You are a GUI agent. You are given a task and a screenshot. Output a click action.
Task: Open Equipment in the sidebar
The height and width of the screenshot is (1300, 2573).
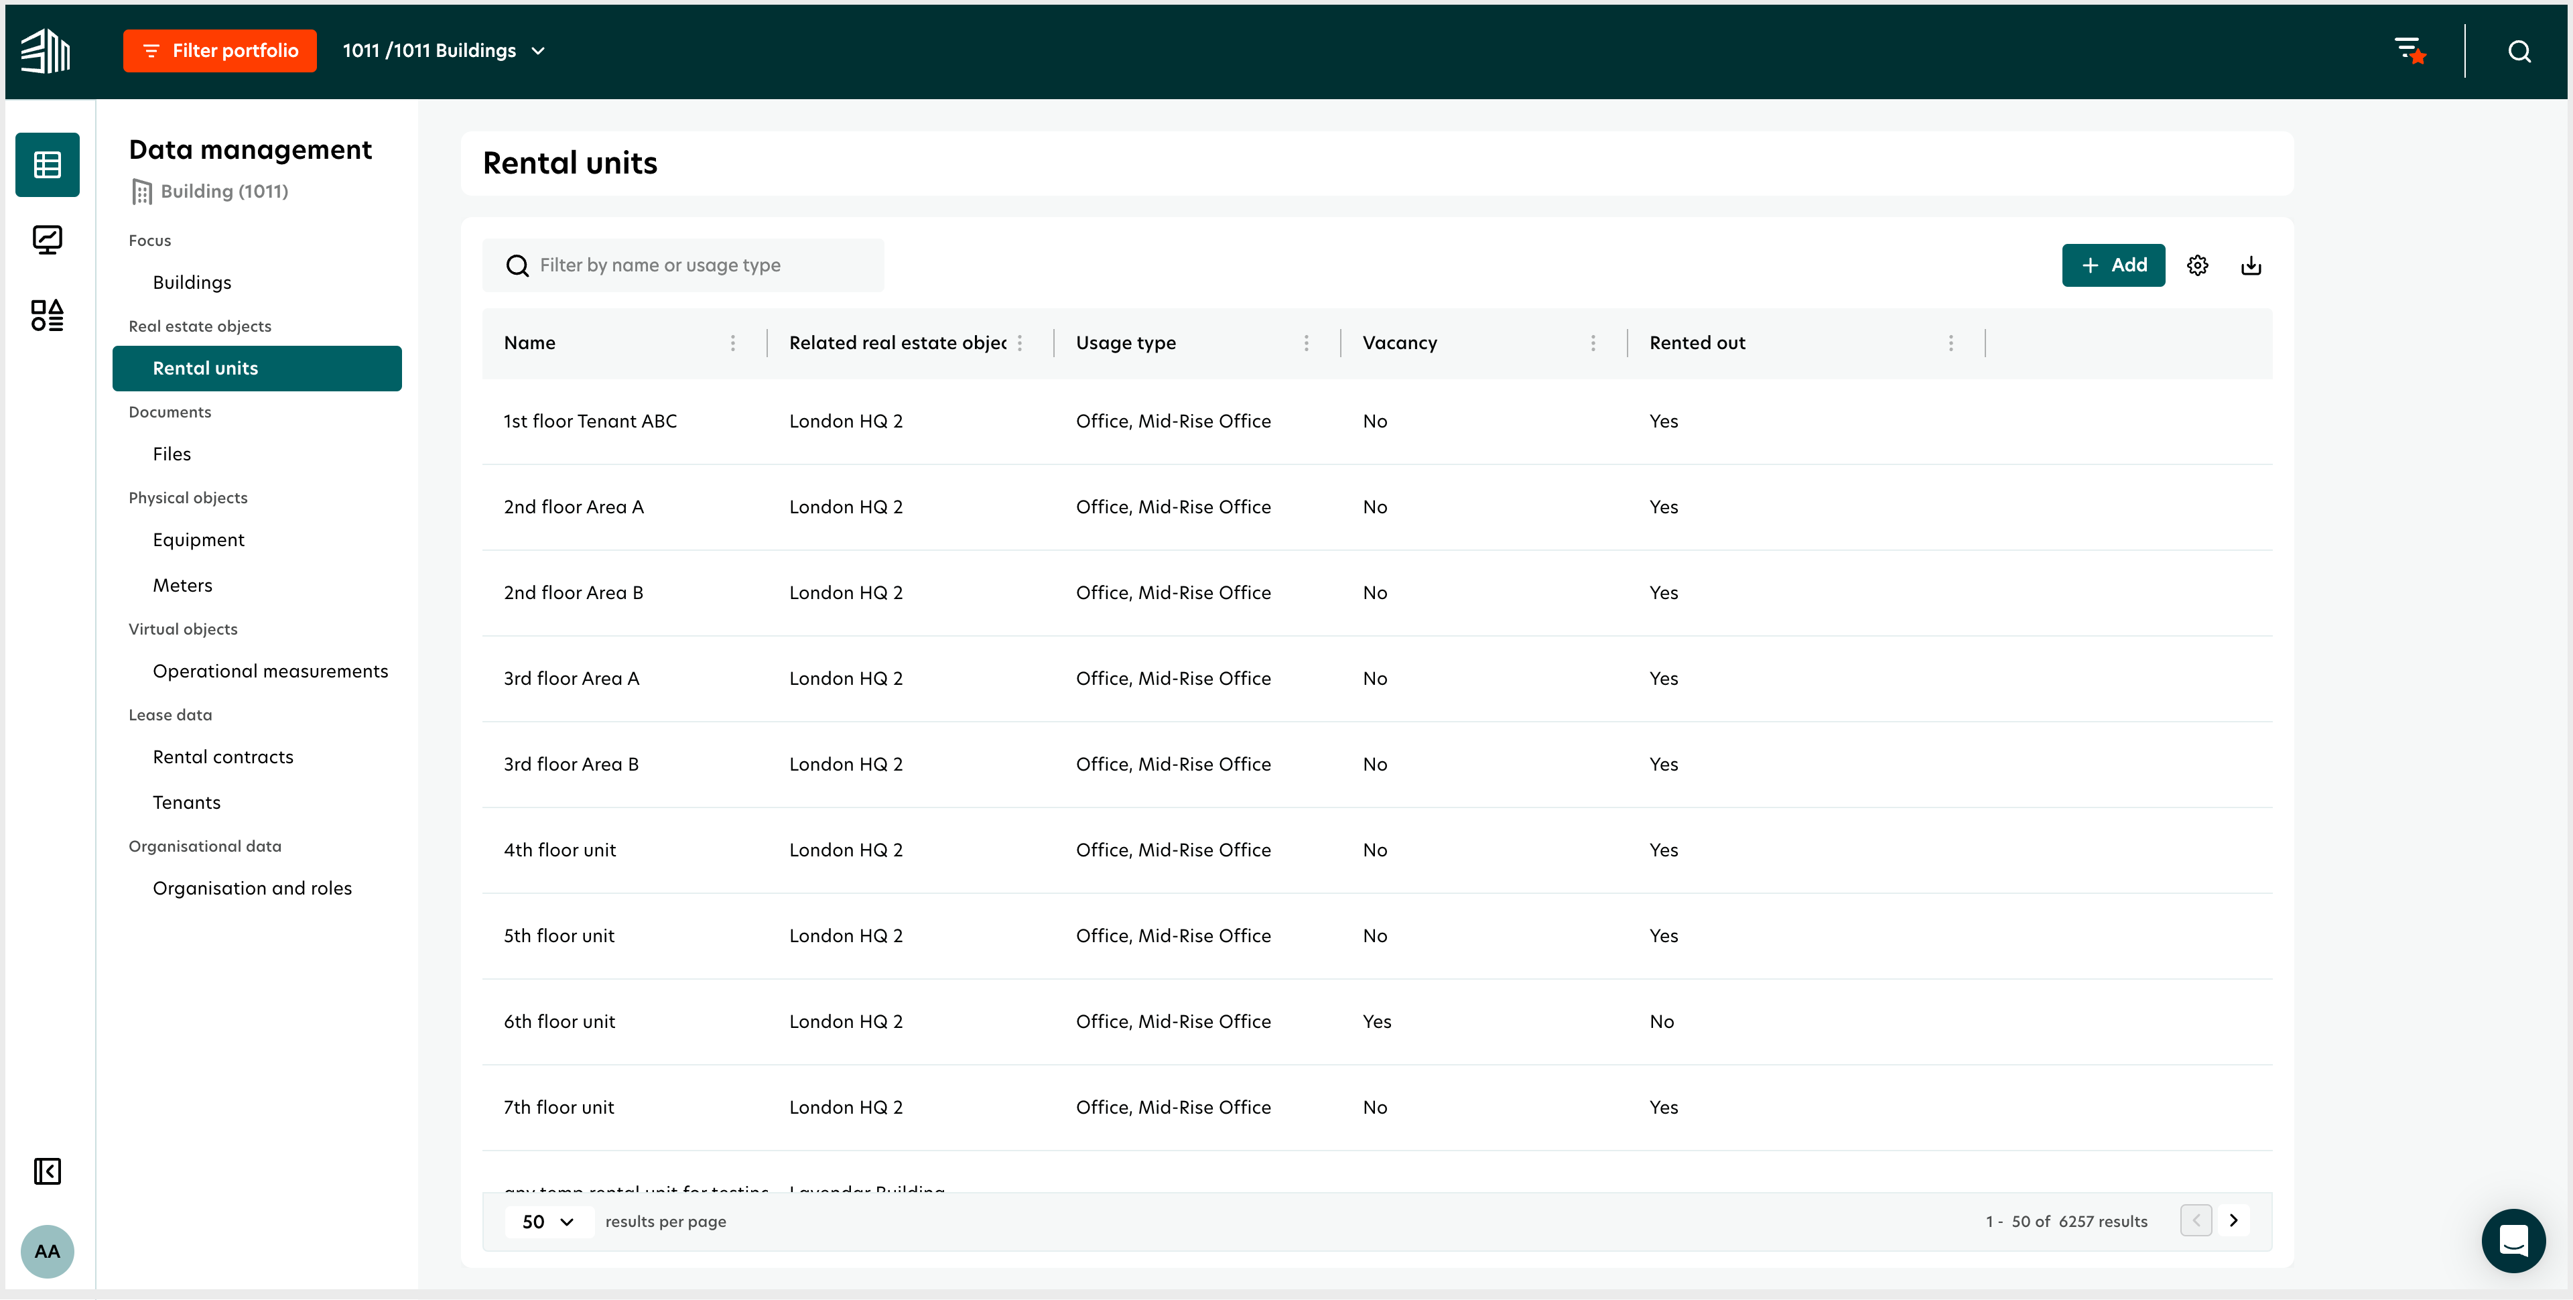(199, 539)
